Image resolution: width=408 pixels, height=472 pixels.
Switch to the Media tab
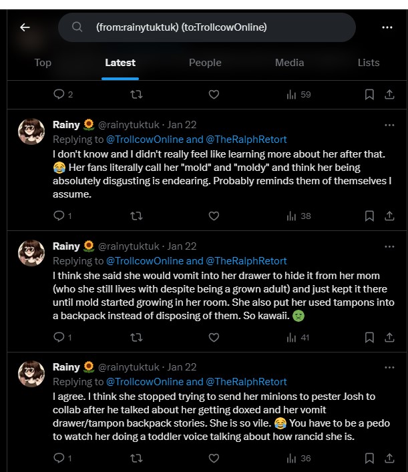click(x=289, y=63)
